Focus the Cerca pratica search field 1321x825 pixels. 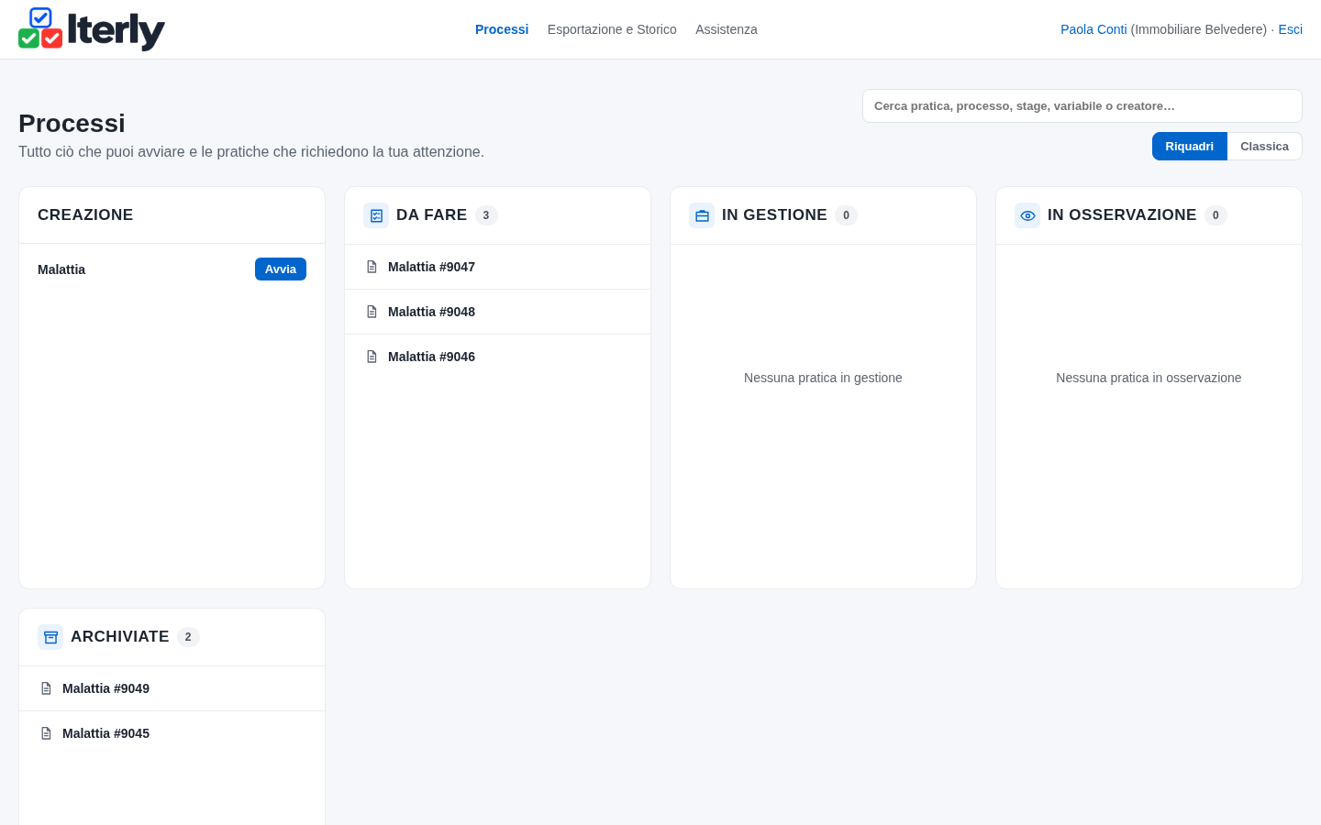point(1082,105)
